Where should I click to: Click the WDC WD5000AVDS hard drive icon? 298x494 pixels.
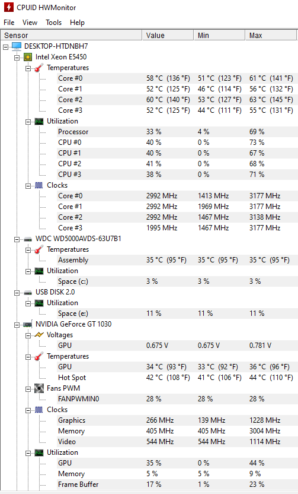pyautogui.click(x=28, y=239)
